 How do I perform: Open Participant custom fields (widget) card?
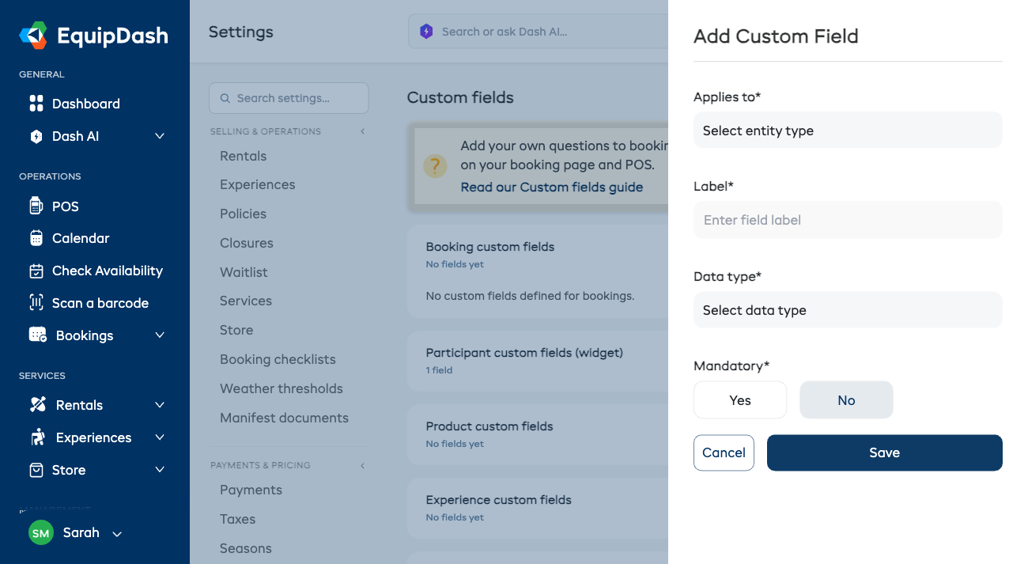click(538, 361)
